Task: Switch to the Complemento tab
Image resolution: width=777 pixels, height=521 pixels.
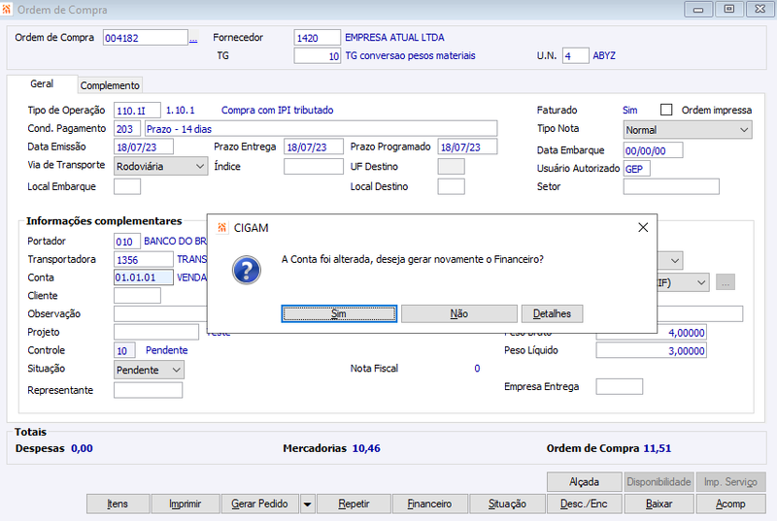Action: coord(110,85)
